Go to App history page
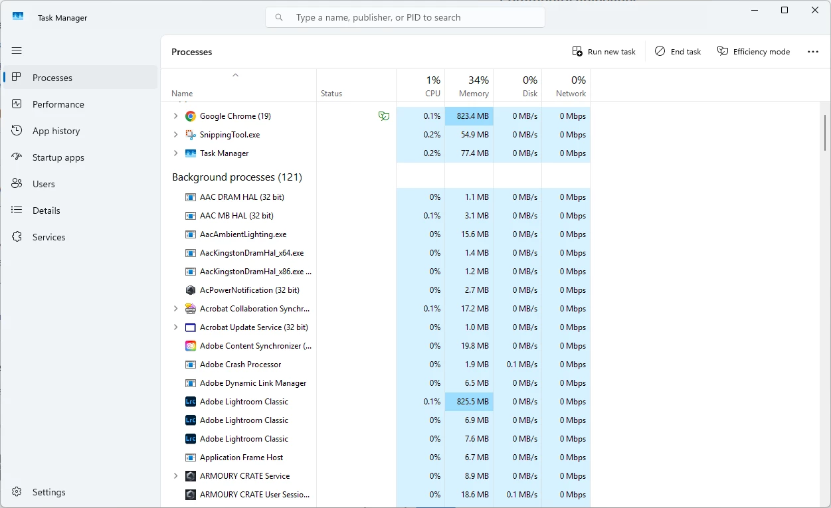 80,131
